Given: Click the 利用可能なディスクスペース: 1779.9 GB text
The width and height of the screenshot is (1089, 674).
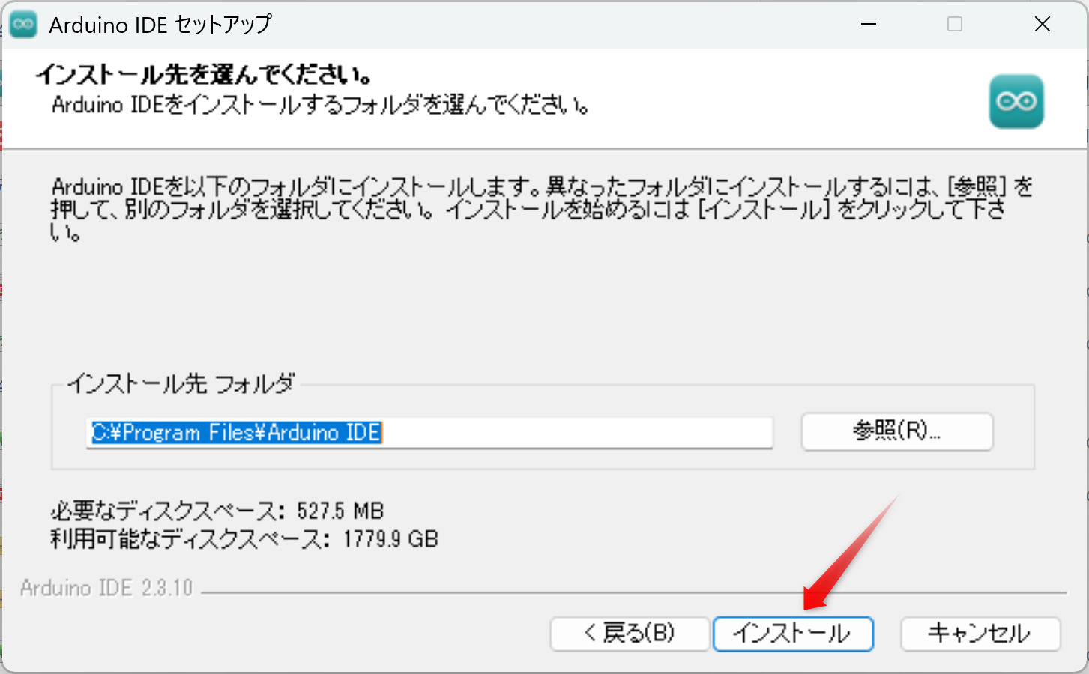Looking at the screenshot, I should click(244, 538).
